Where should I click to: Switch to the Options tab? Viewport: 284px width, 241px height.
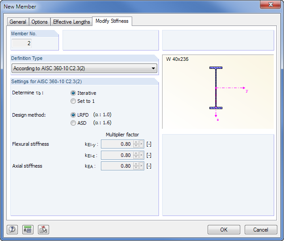39,22
